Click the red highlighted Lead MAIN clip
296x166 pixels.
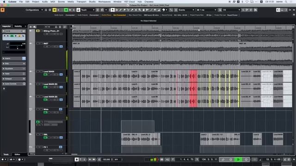(193, 76)
